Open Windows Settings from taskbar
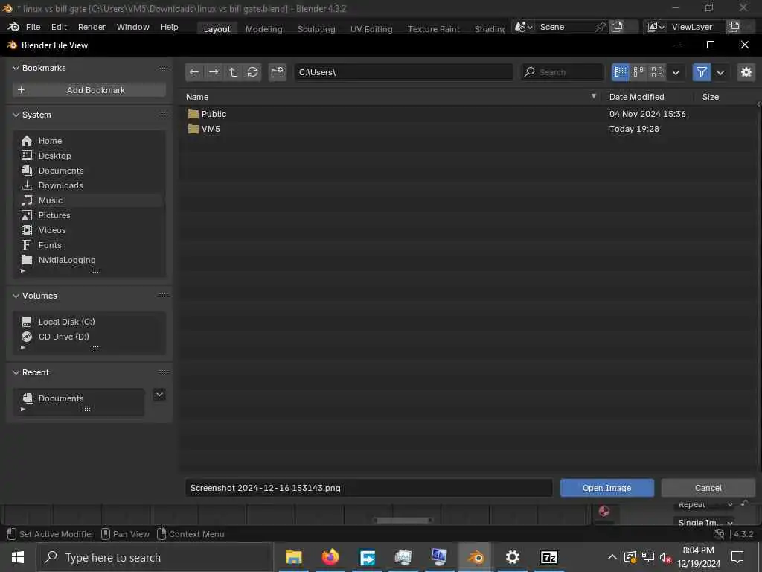762x572 pixels. pyautogui.click(x=512, y=557)
